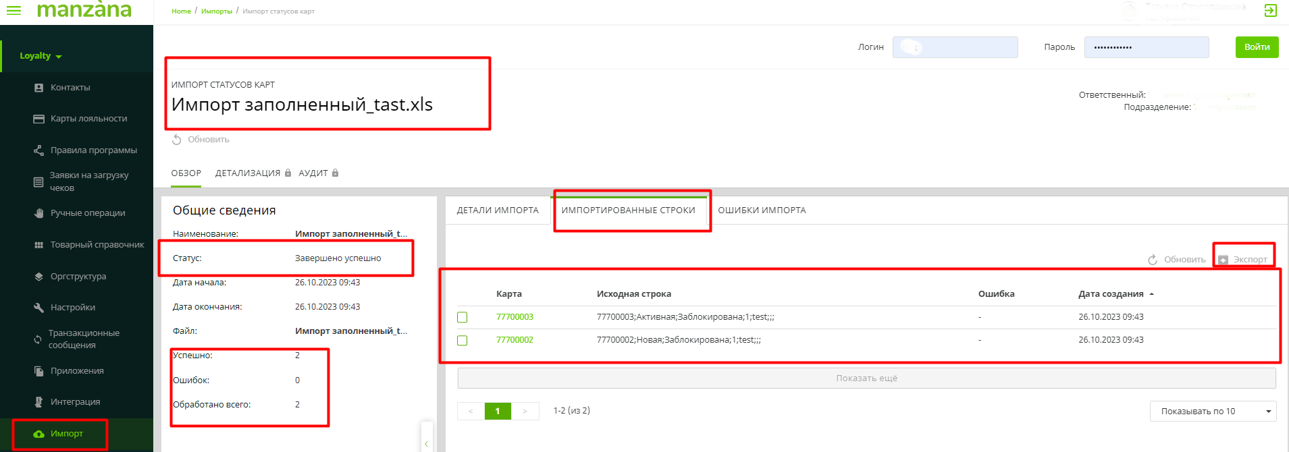
Task: Open Ручные операции in sidebar
Action: click(x=87, y=213)
